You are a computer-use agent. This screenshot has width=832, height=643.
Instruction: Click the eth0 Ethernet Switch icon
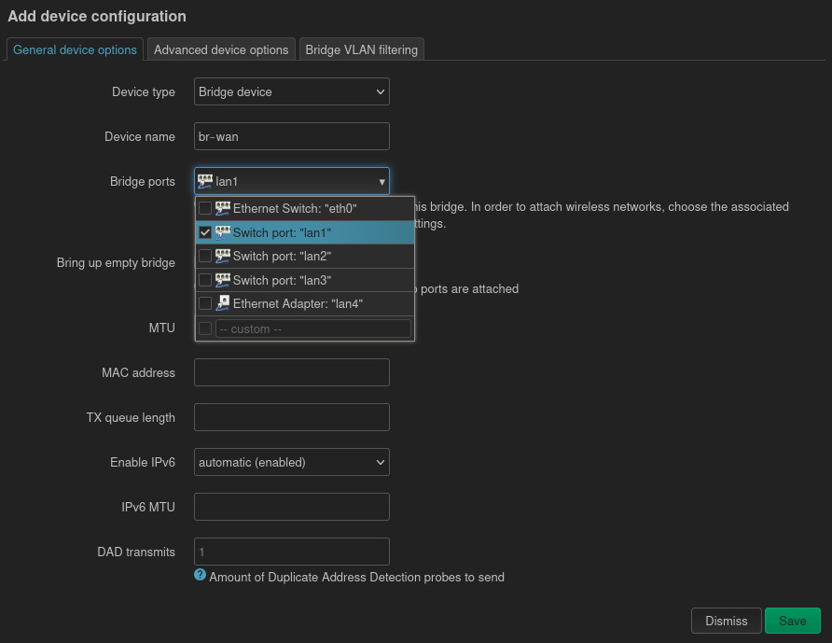(x=223, y=208)
